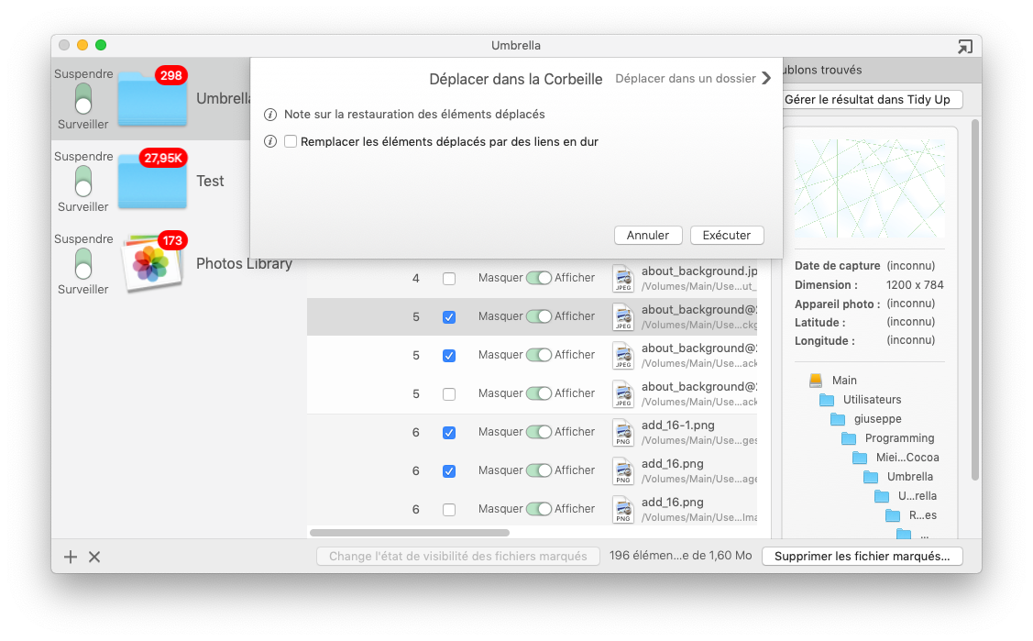Click JPEG file icon of about_background.jp row
Screen dimensions: 1033x641
pyautogui.click(x=623, y=278)
